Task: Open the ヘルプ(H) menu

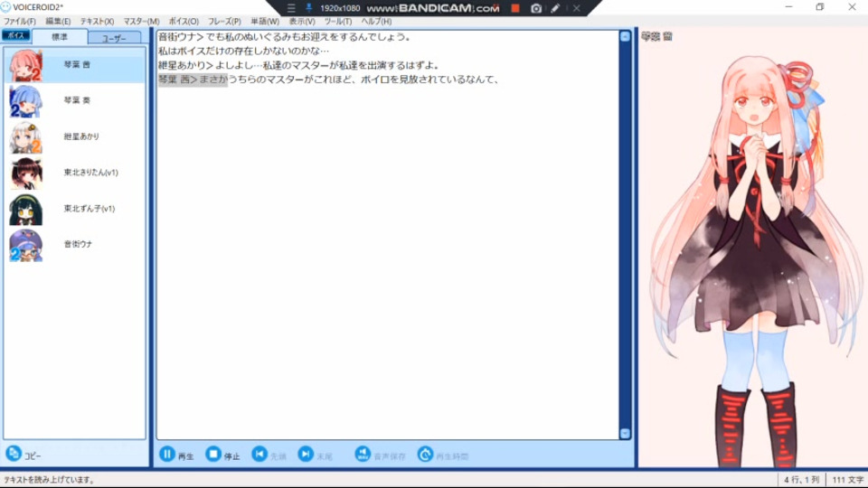Action: point(376,21)
